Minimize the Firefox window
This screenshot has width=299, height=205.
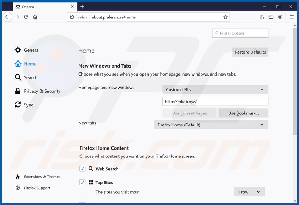[x=264, y=7]
